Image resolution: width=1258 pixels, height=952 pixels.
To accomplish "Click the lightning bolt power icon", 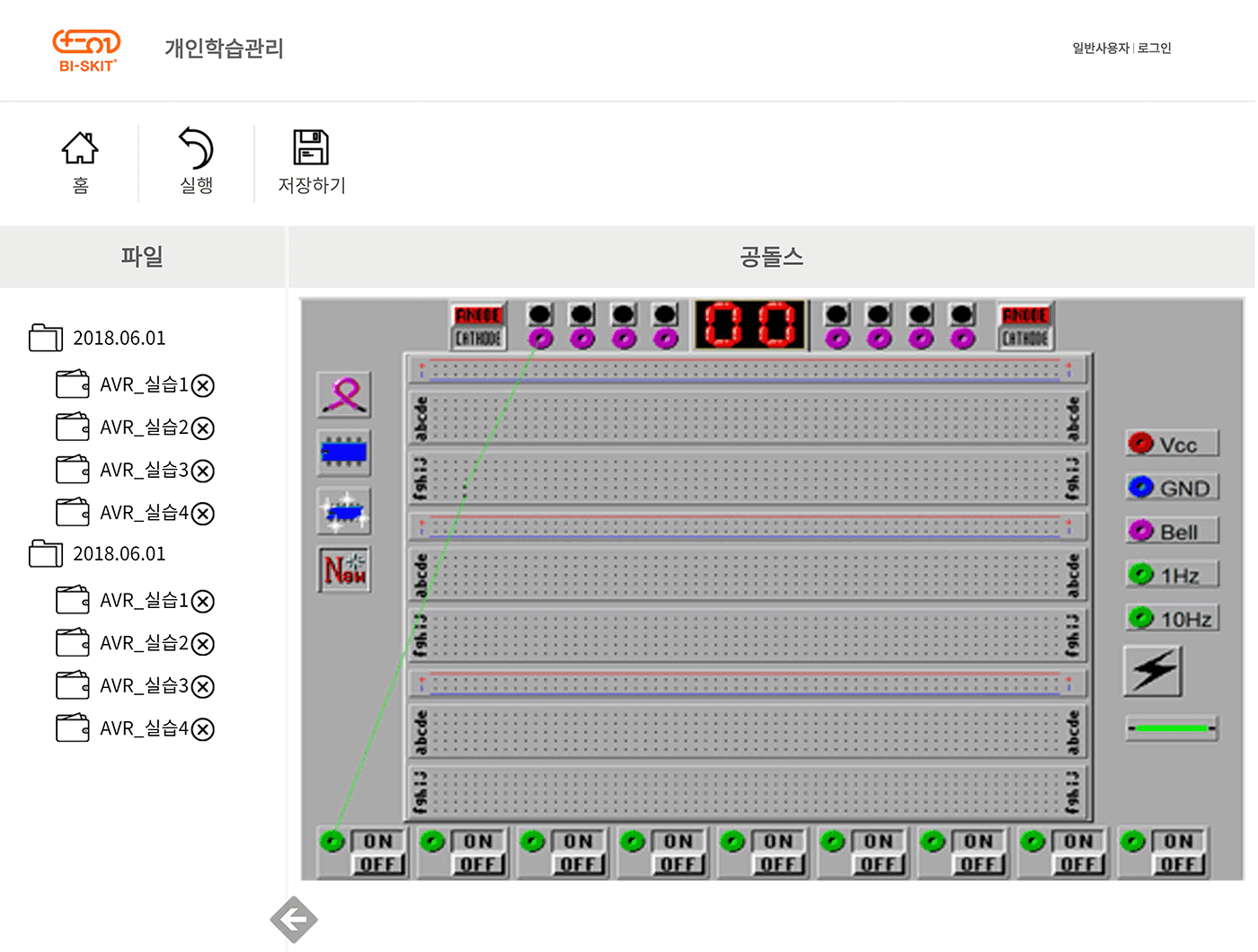I will coord(1153,671).
